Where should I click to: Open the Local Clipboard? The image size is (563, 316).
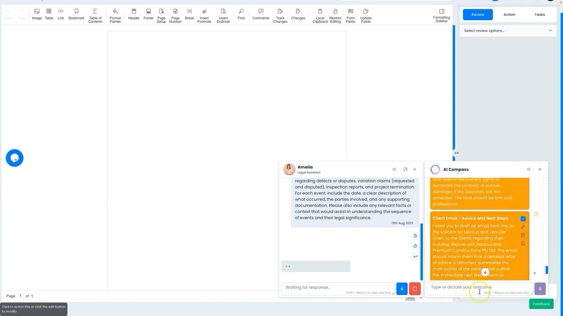pyautogui.click(x=320, y=16)
